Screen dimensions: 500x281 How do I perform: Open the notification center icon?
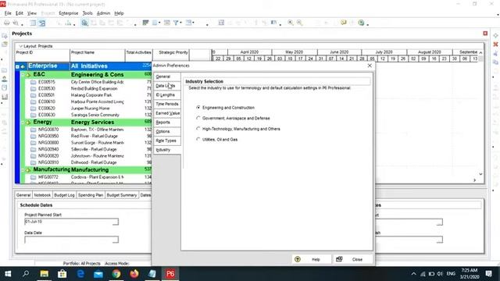point(488,274)
